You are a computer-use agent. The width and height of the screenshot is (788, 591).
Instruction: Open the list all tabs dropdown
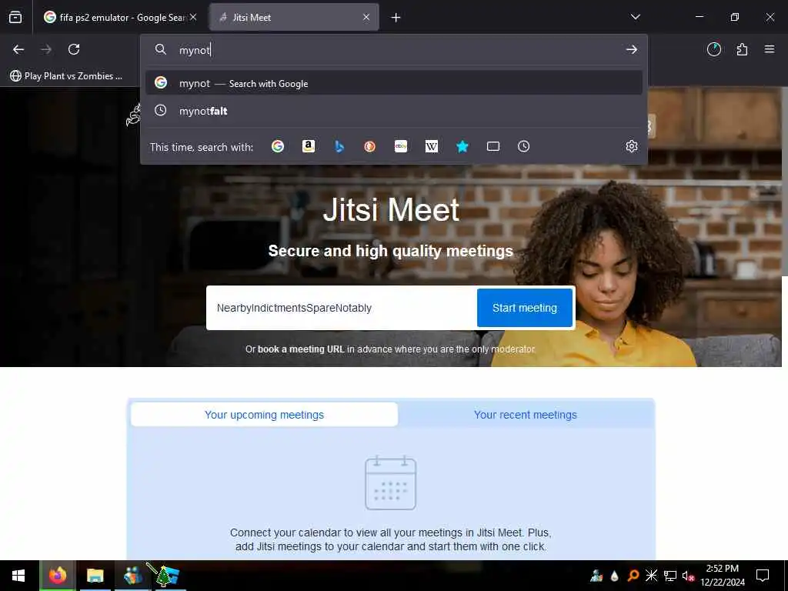click(x=635, y=17)
